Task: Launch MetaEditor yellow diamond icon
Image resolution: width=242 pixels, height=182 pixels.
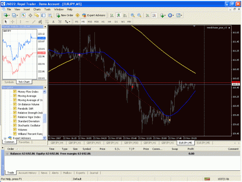Action: coord(77,15)
